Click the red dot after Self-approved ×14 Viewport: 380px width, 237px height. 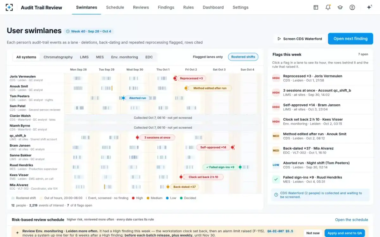(232, 147)
